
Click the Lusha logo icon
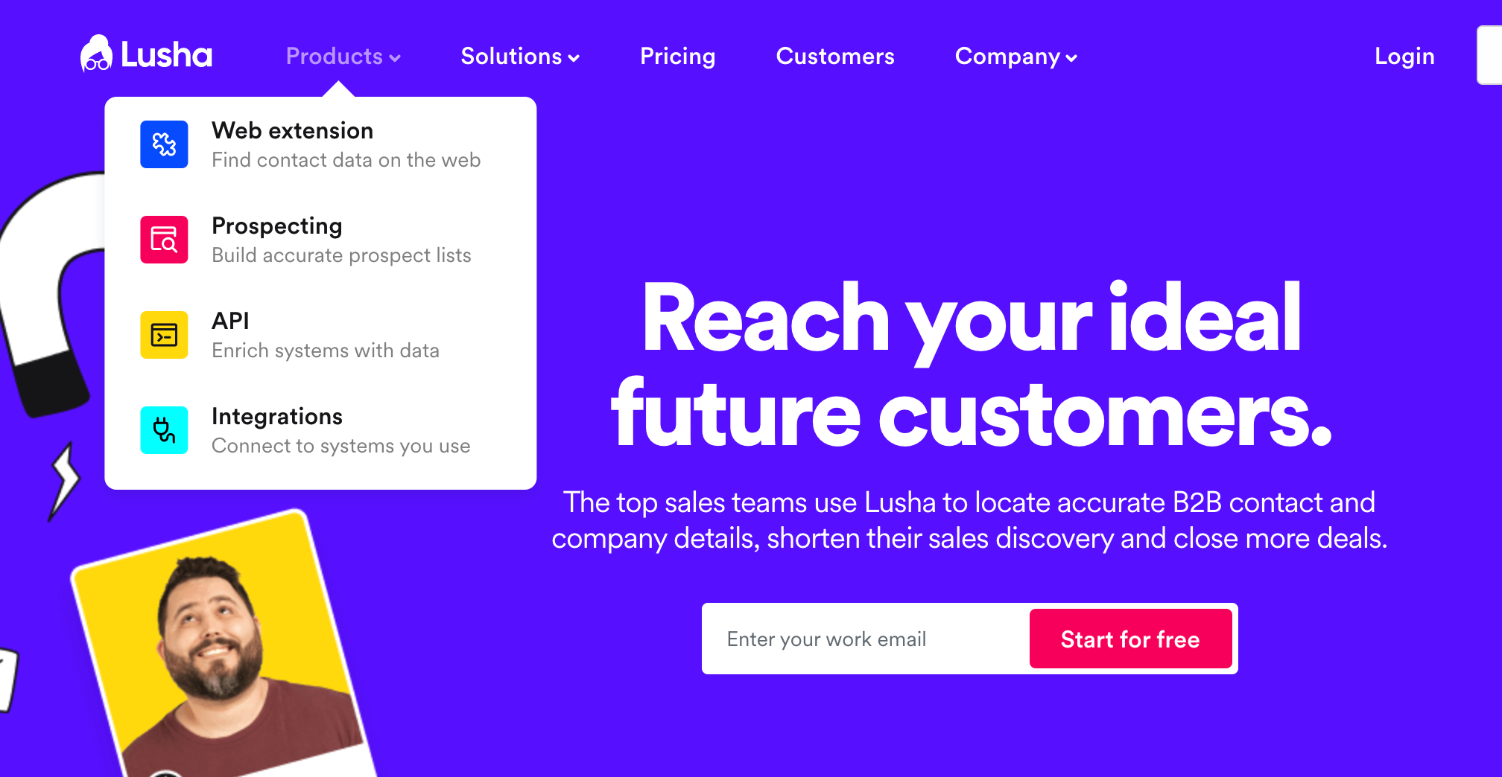coord(97,54)
